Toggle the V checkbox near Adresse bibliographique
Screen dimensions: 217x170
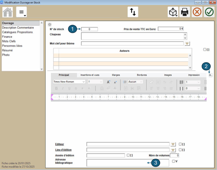(173, 161)
